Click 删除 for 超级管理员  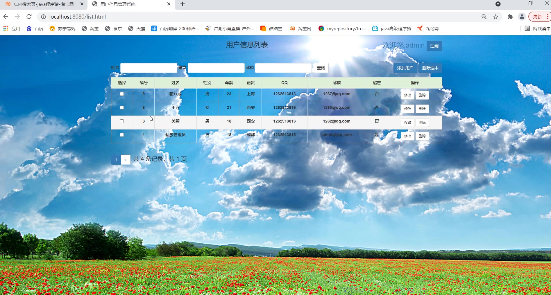pyautogui.click(x=422, y=136)
